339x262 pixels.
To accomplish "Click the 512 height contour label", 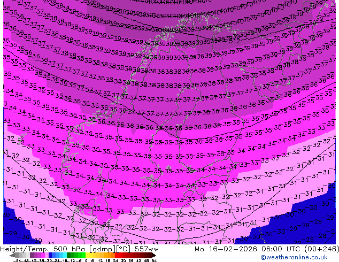I will pyautogui.click(x=234, y=41).
